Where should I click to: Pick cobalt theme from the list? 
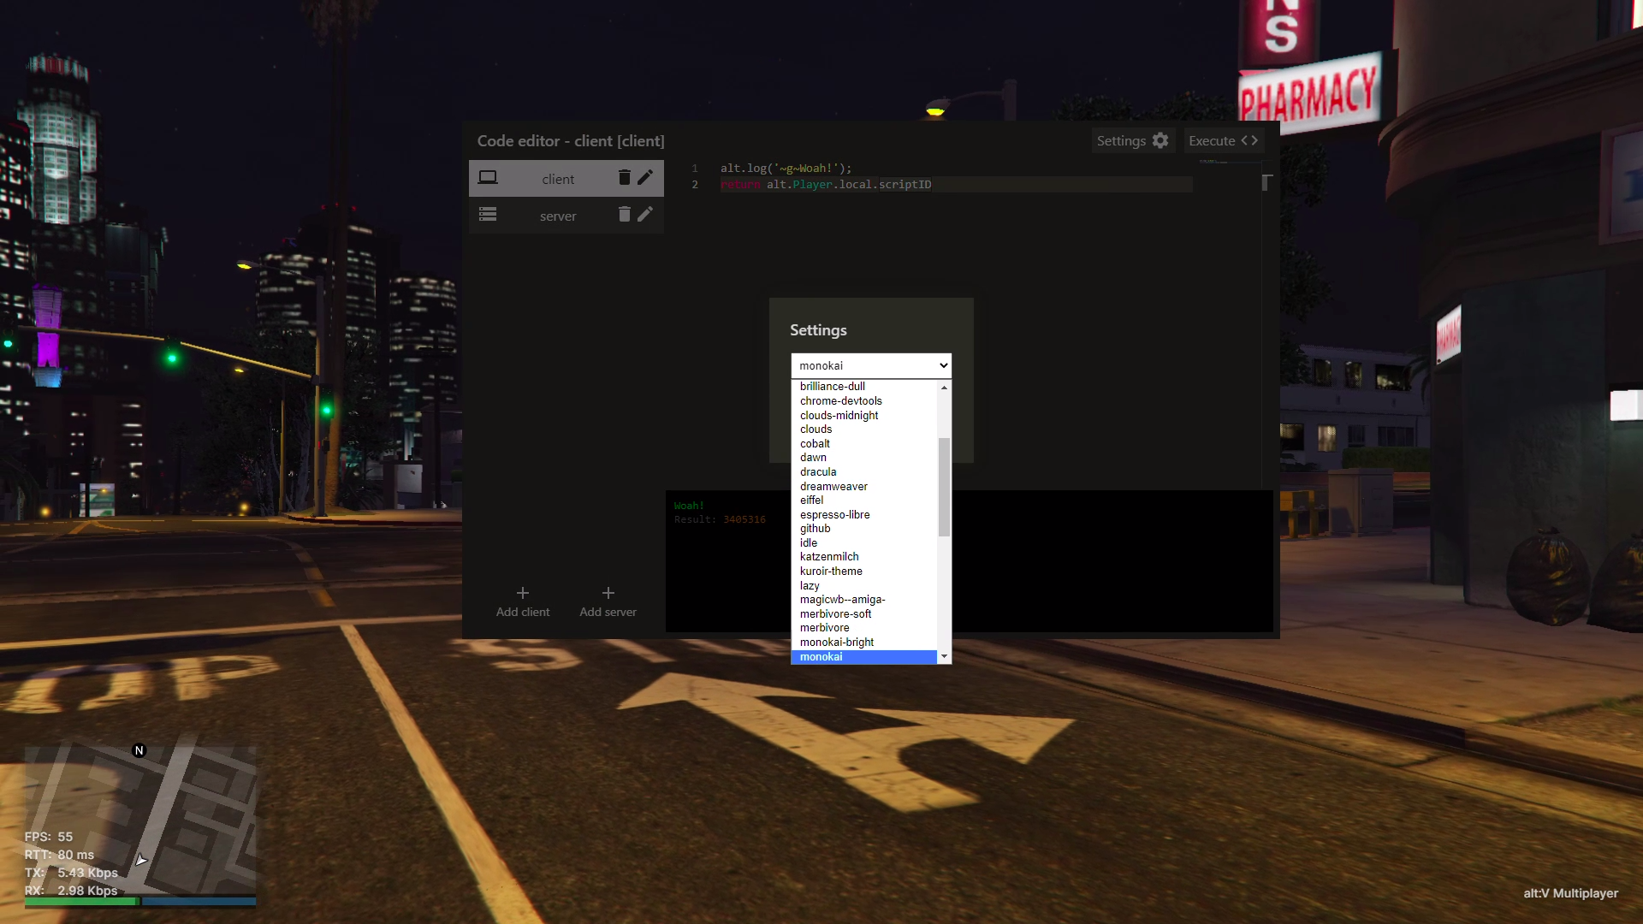815,444
